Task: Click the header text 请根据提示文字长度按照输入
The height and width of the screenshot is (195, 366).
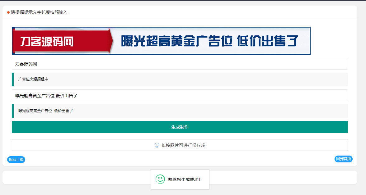Action: tap(39, 12)
